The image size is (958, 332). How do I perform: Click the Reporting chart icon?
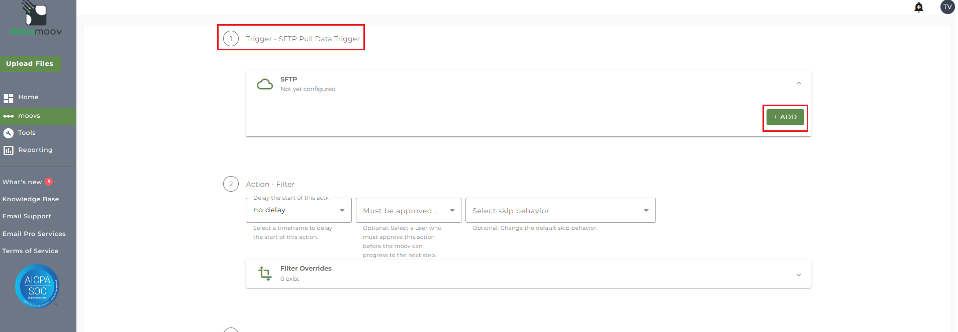click(9, 150)
